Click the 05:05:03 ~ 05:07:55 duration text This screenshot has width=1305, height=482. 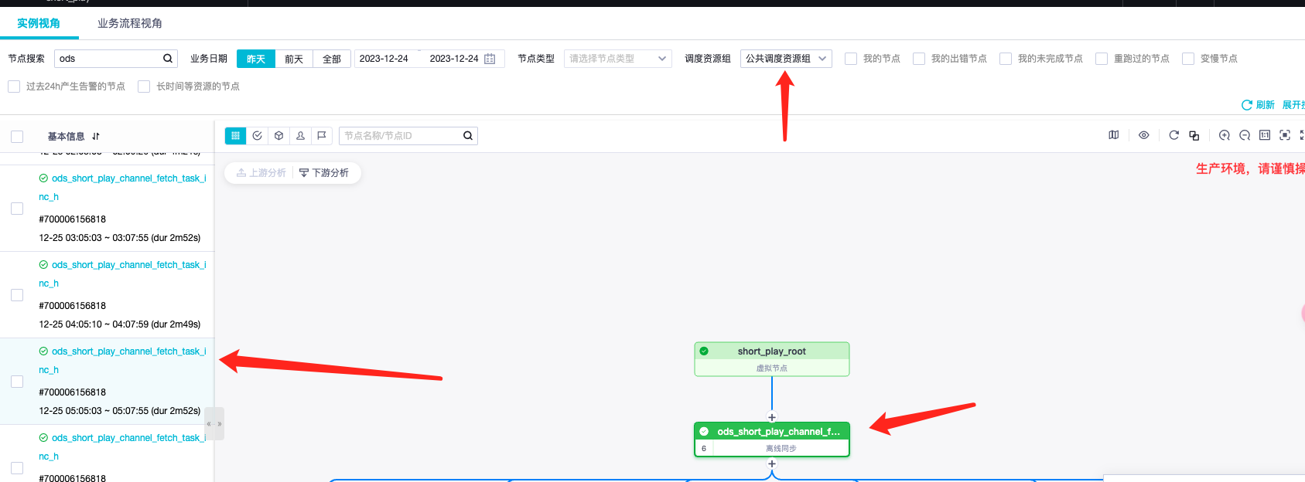[x=120, y=411]
